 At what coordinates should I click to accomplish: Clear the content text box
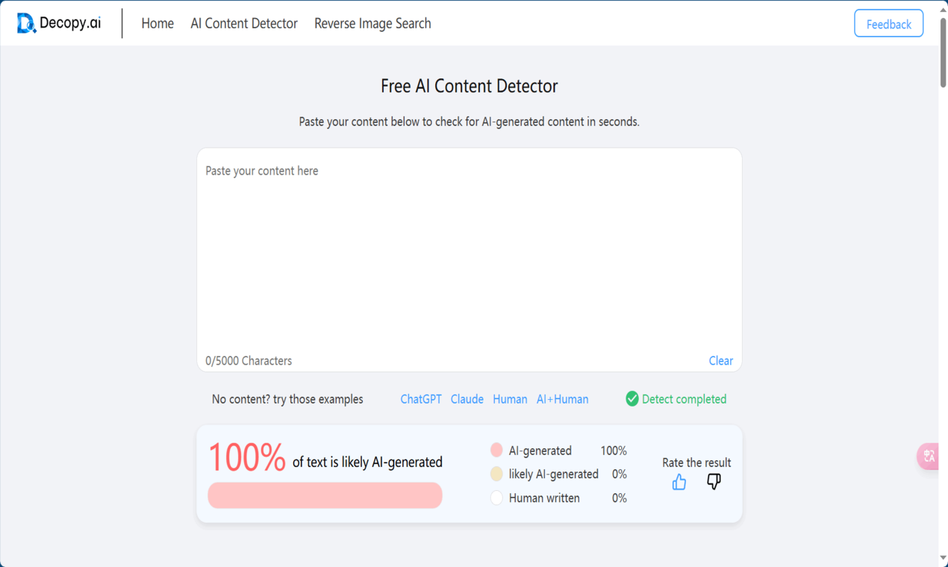[720, 360]
